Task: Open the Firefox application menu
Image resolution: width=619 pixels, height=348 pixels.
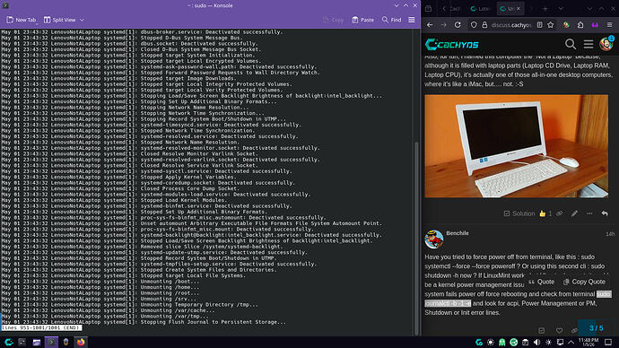Action: pyautogui.click(x=609, y=25)
